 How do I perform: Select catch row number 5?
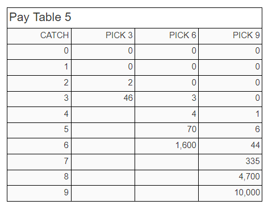click(66, 129)
